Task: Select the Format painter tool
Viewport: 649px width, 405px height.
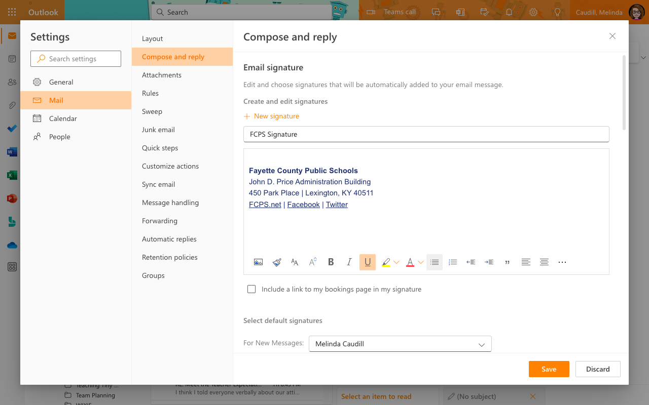Action: click(x=276, y=262)
